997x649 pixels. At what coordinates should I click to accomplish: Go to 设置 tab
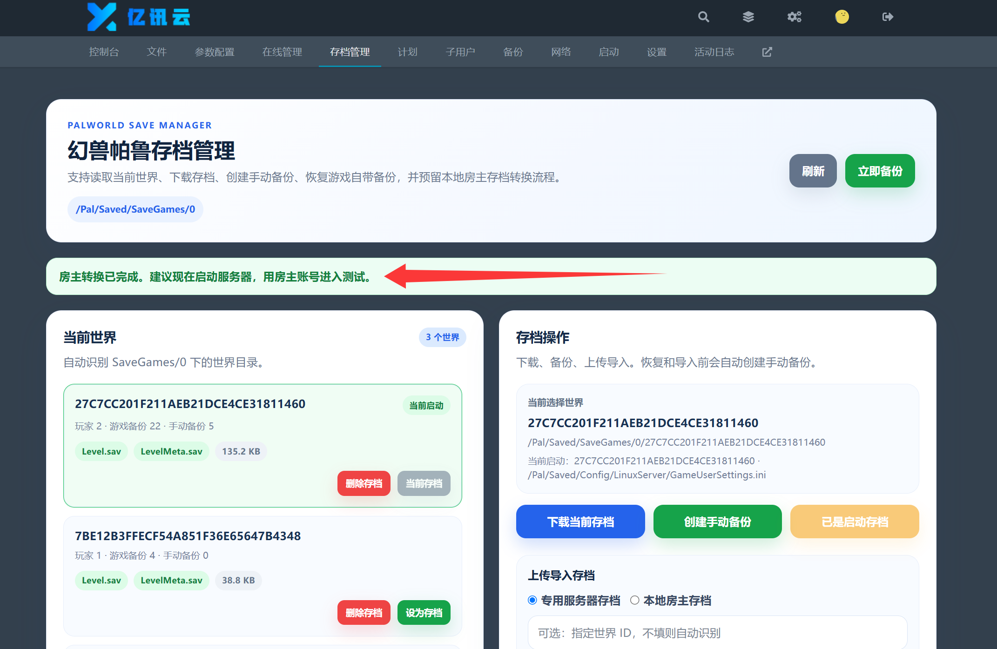click(x=657, y=52)
